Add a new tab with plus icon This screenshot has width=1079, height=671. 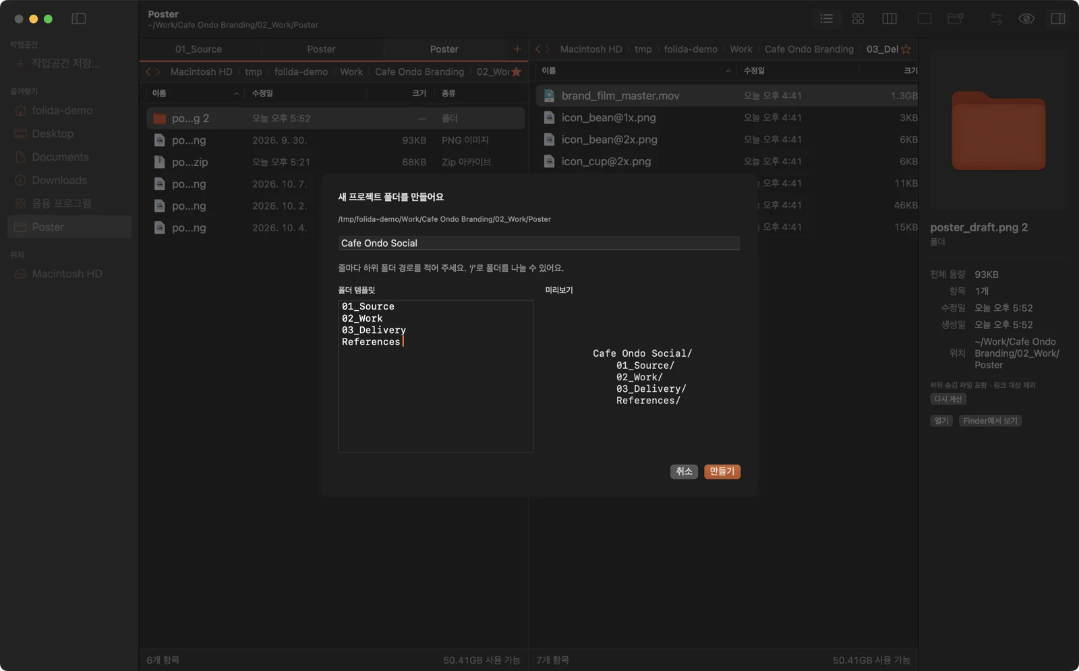(x=517, y=49)
